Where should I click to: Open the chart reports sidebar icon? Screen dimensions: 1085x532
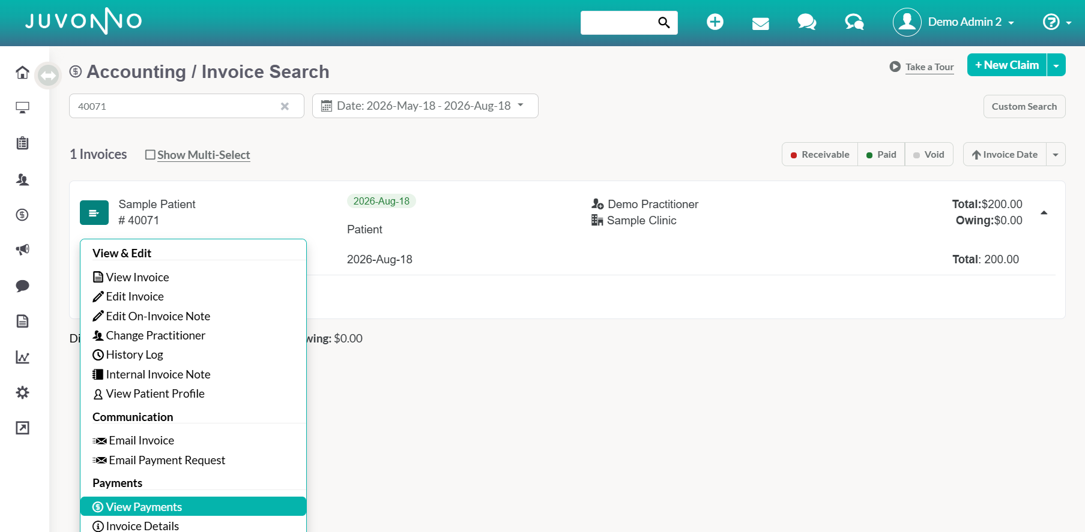(22, 357)
